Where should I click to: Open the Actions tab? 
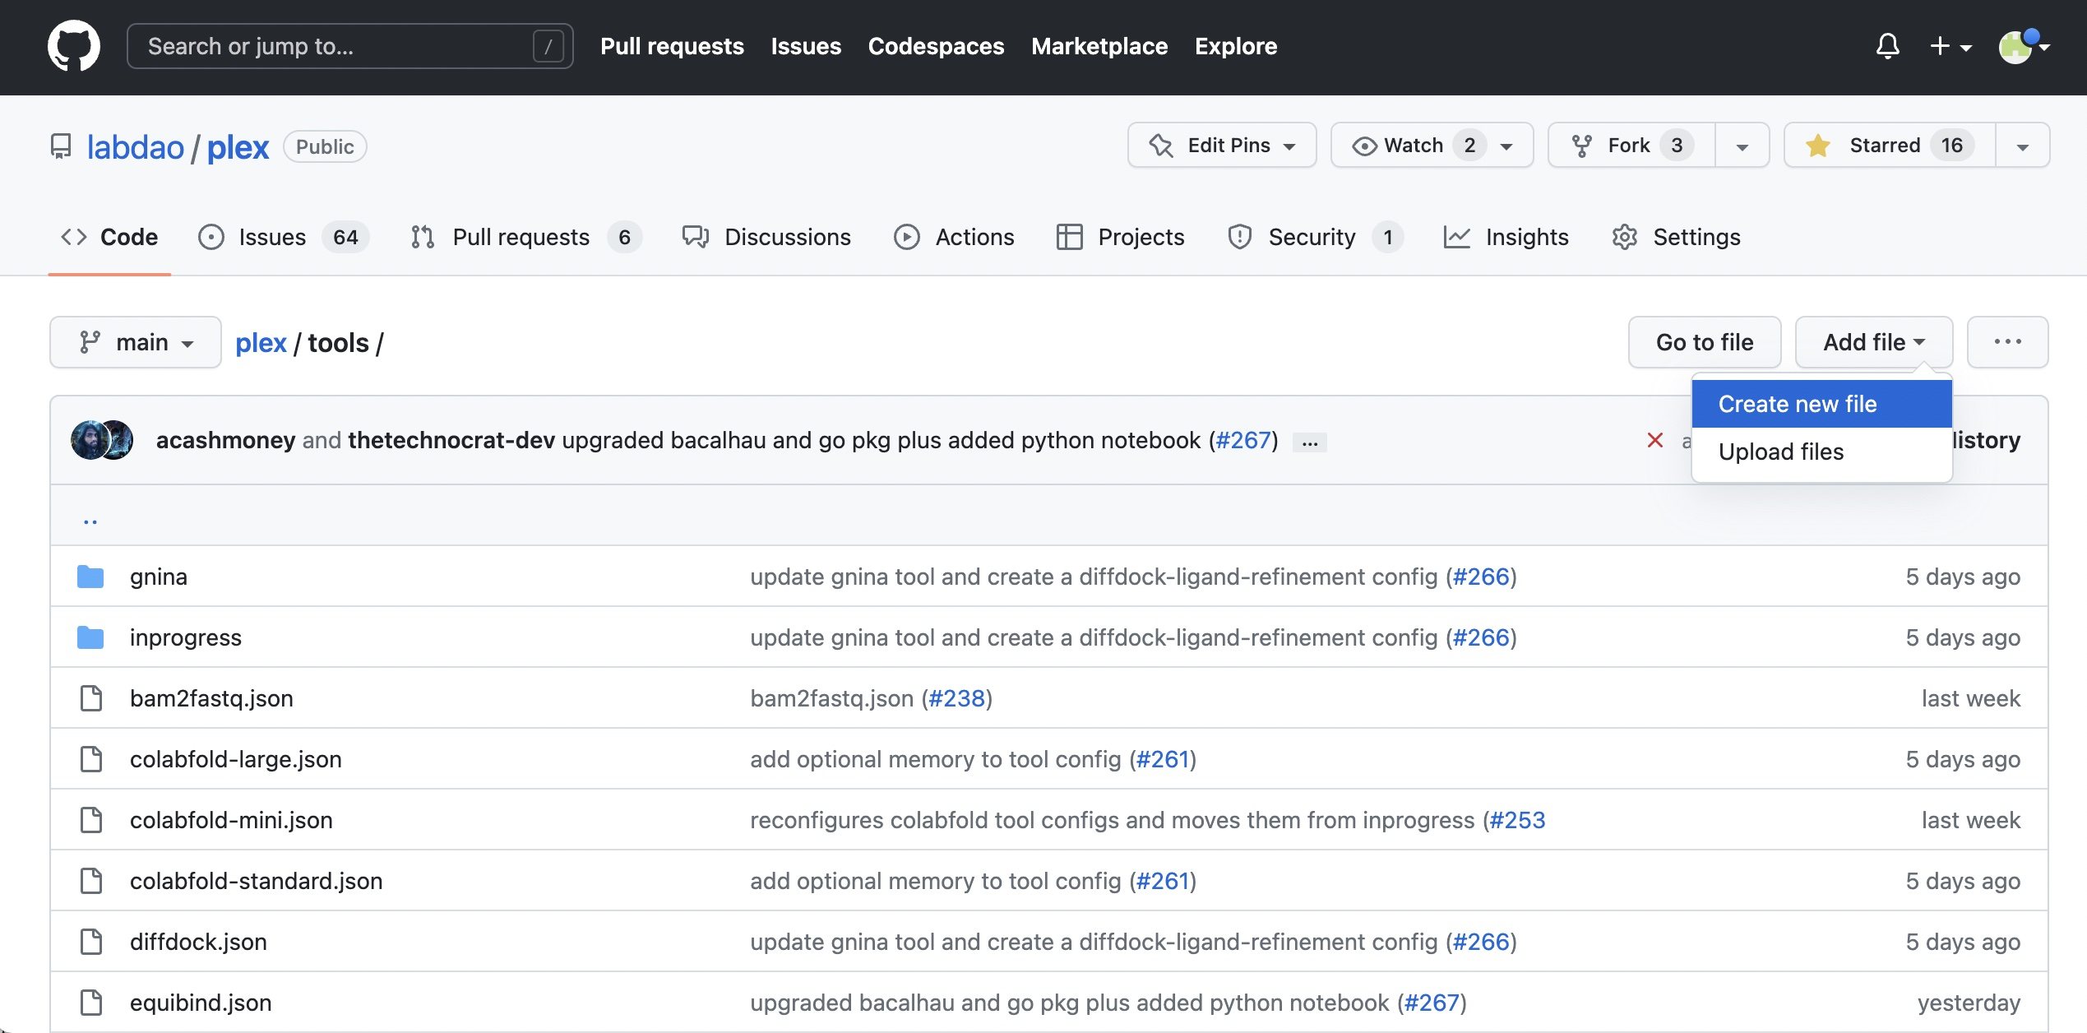tap(954, 237)
